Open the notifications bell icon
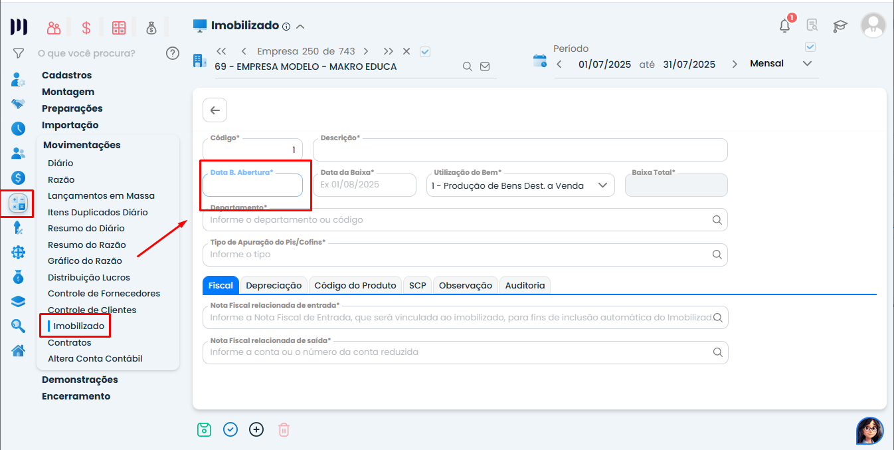 click(x=784, y=25)
